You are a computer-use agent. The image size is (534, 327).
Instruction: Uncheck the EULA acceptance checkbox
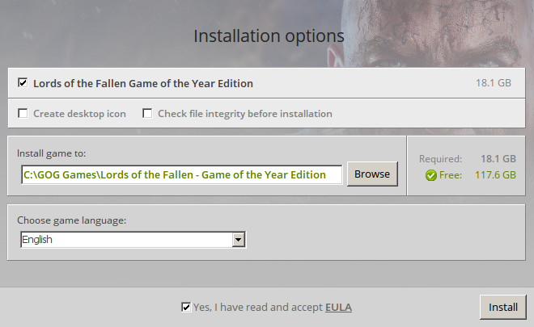[186, 307]
